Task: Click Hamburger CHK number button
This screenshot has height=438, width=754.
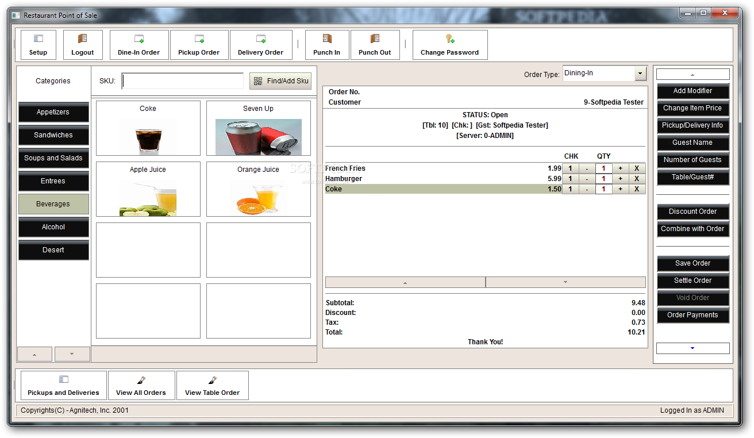Action: (x=570, y=179)
